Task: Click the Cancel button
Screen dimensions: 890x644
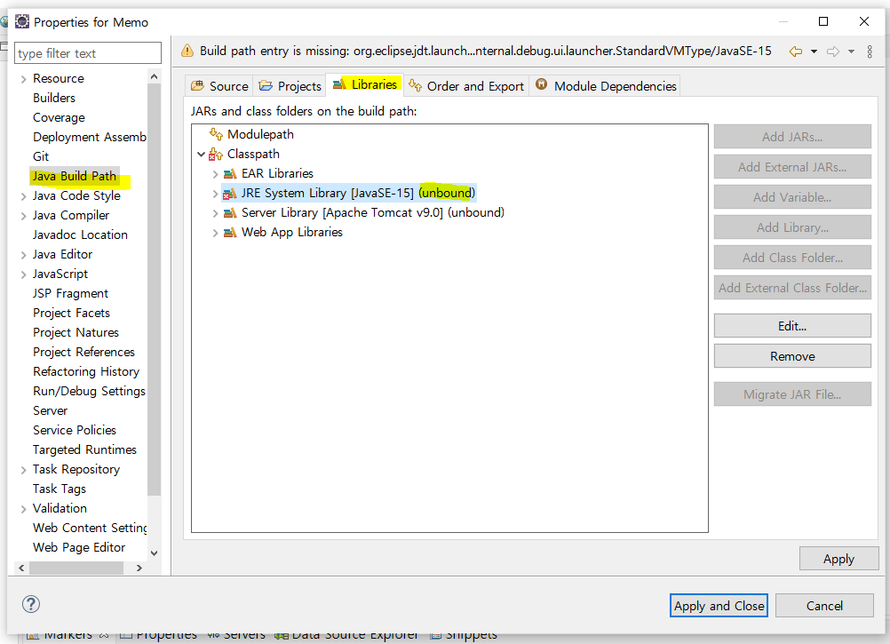Action: 824,606
